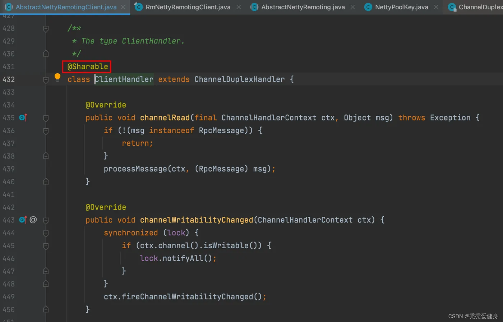Click fold end marker at line 448
Image resolution: width=503 pixels, height=322 pixels.
pyautogui.click(x=46, y=284)
